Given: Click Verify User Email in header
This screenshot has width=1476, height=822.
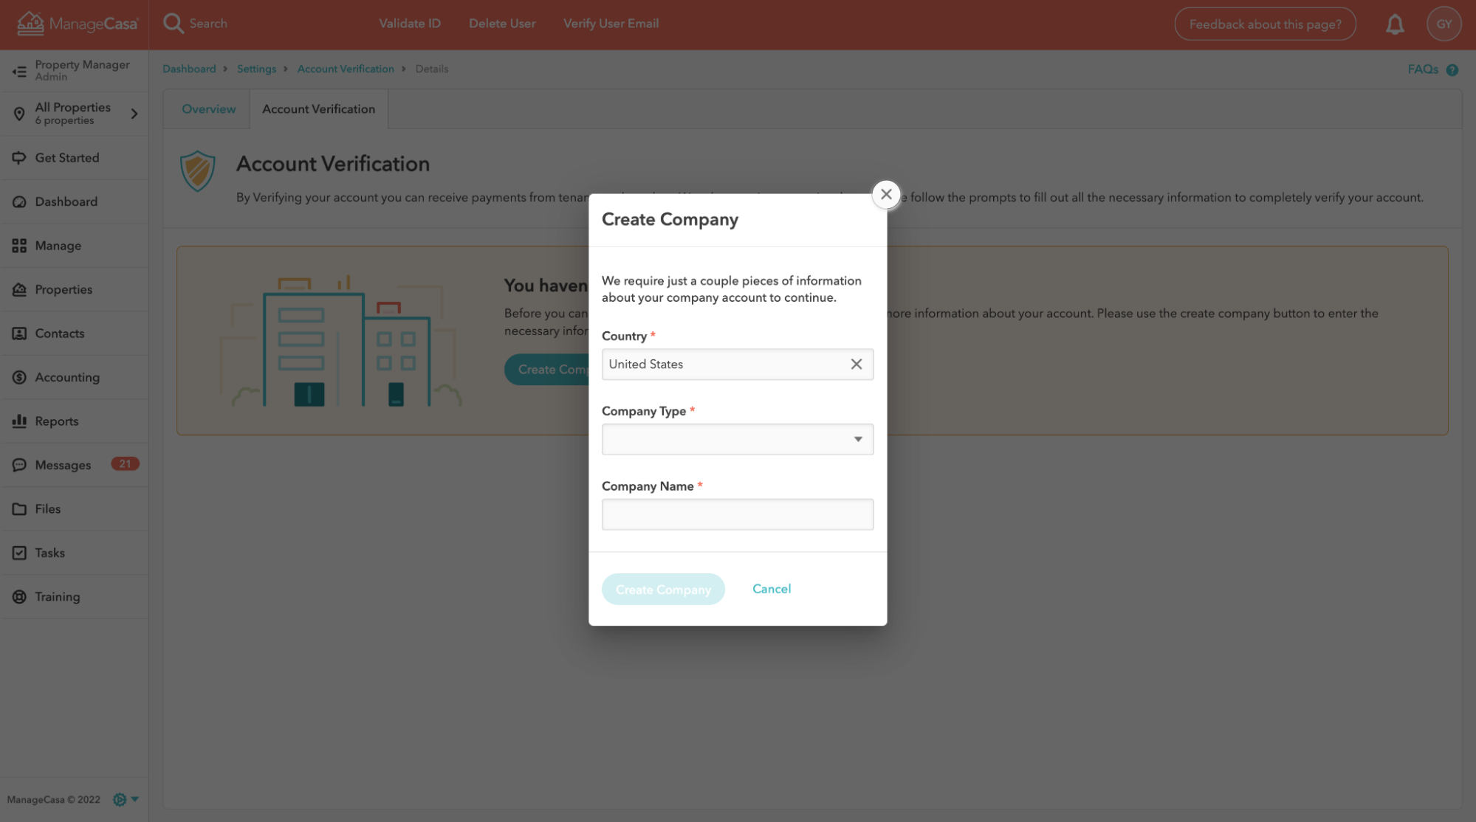Looking at the screenshot, I should [x=611, y=24].
